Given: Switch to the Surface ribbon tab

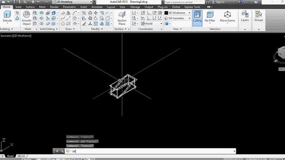Looking at the screenshot, I should [x=30, y=7].
